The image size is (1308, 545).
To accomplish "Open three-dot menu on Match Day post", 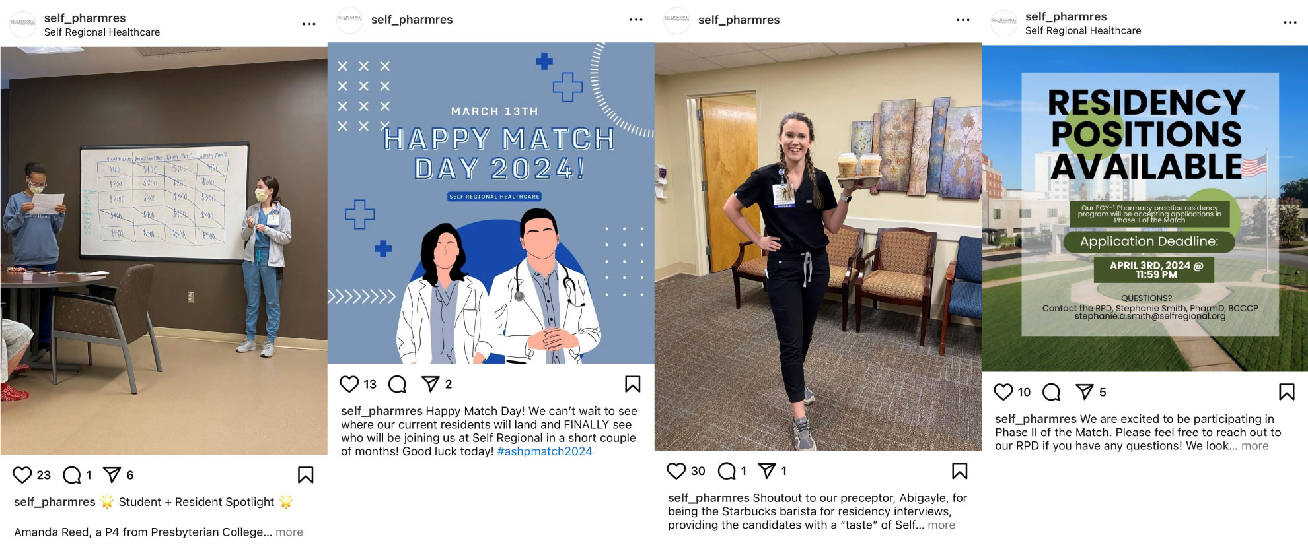I will (636, 20).
